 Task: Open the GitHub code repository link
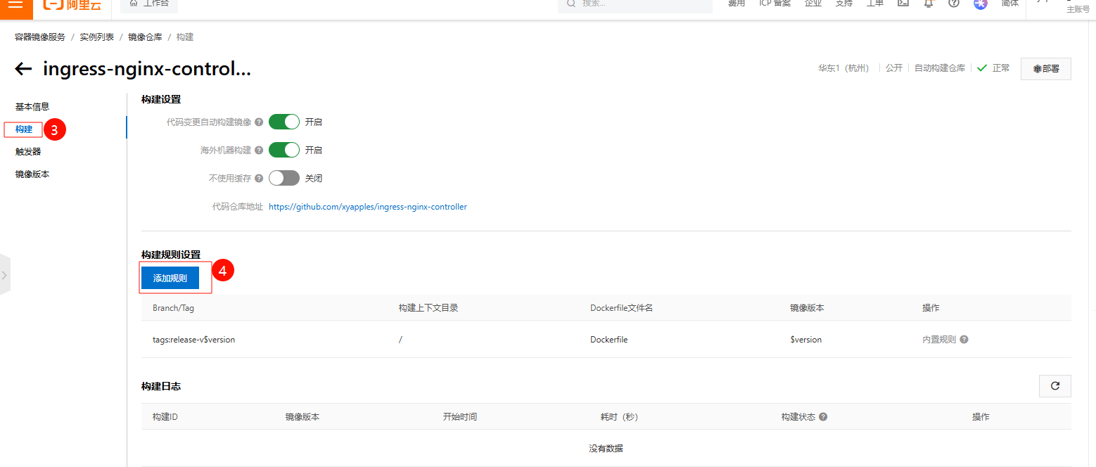367,207
